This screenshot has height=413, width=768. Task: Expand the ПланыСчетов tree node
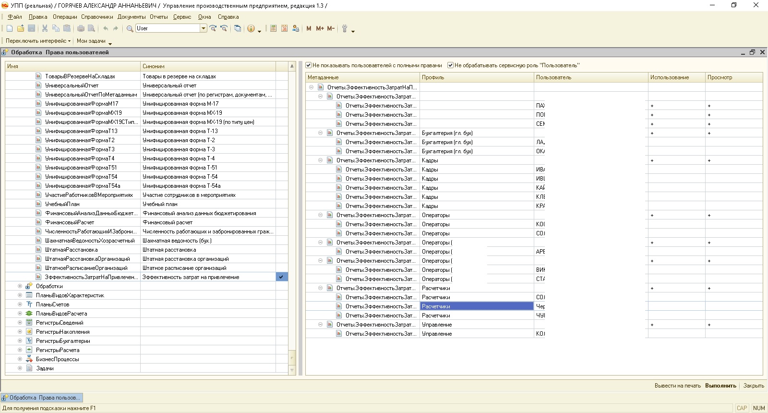pyautogui.click(x=20, y=304)
